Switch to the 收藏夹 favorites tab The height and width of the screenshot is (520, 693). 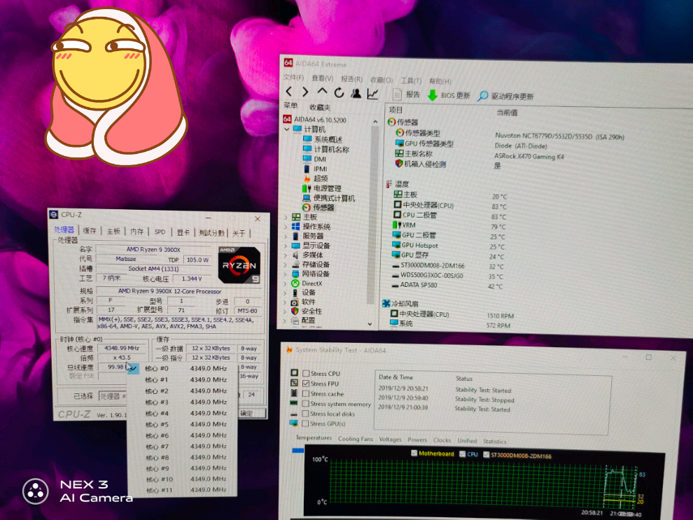pos(319,107)
